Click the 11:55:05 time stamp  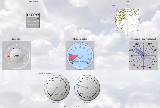77,106
